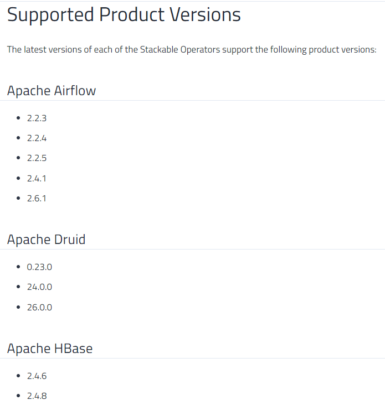Select the Apache Airflow section heading
The width and height of the screenshot is (385, 405).
click(52, 91)
